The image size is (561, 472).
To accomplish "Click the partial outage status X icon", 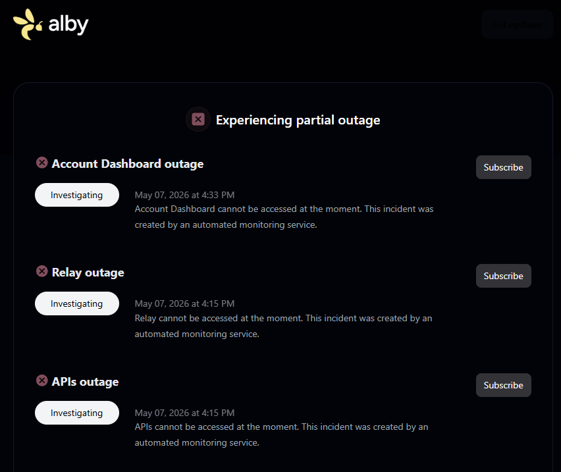I will [x=198, y=119].
